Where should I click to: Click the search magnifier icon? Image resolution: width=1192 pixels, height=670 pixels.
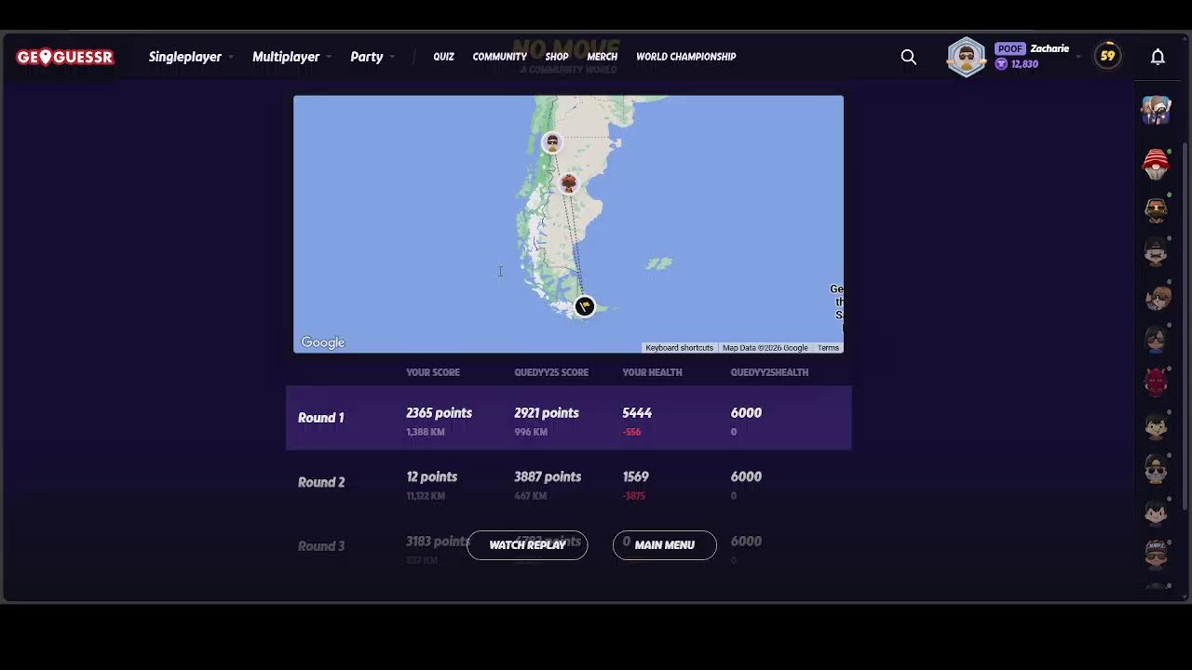coord(909,57)
